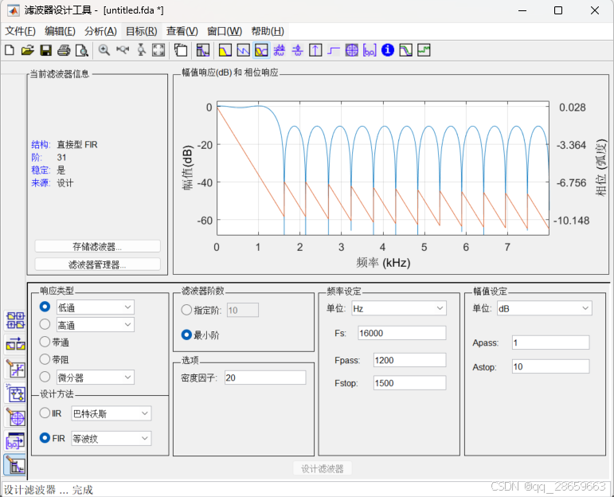Activate the zoom Y-axis tool
The width and height of the screenshot is (614, 497).
(x=142, y=50)
